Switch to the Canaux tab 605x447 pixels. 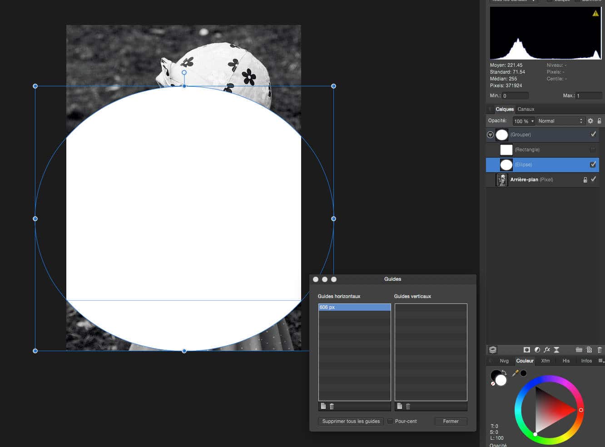click(x=526, y=109)
